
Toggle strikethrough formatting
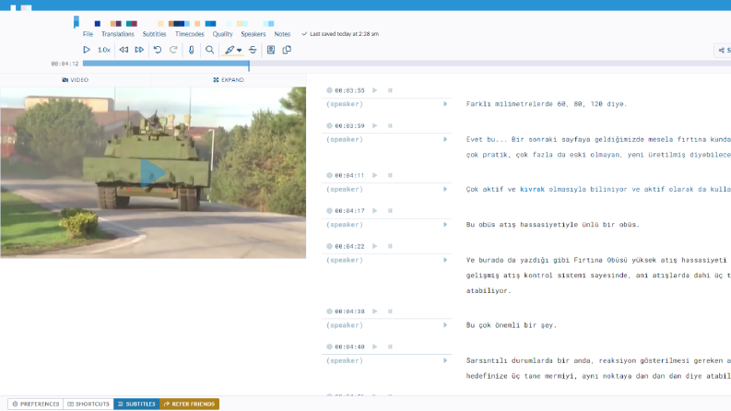point(253,50)
